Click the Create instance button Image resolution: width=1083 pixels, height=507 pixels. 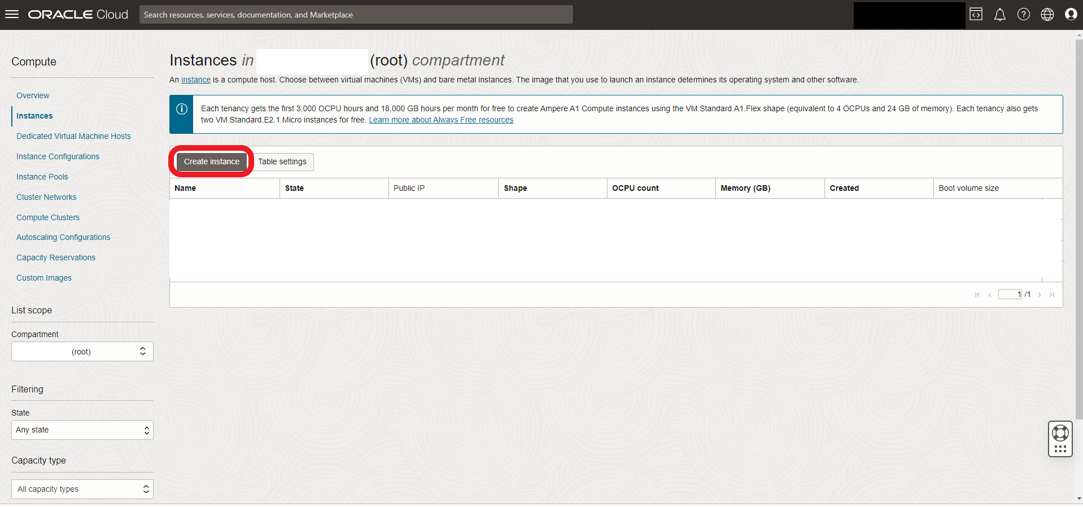[212, 162]
